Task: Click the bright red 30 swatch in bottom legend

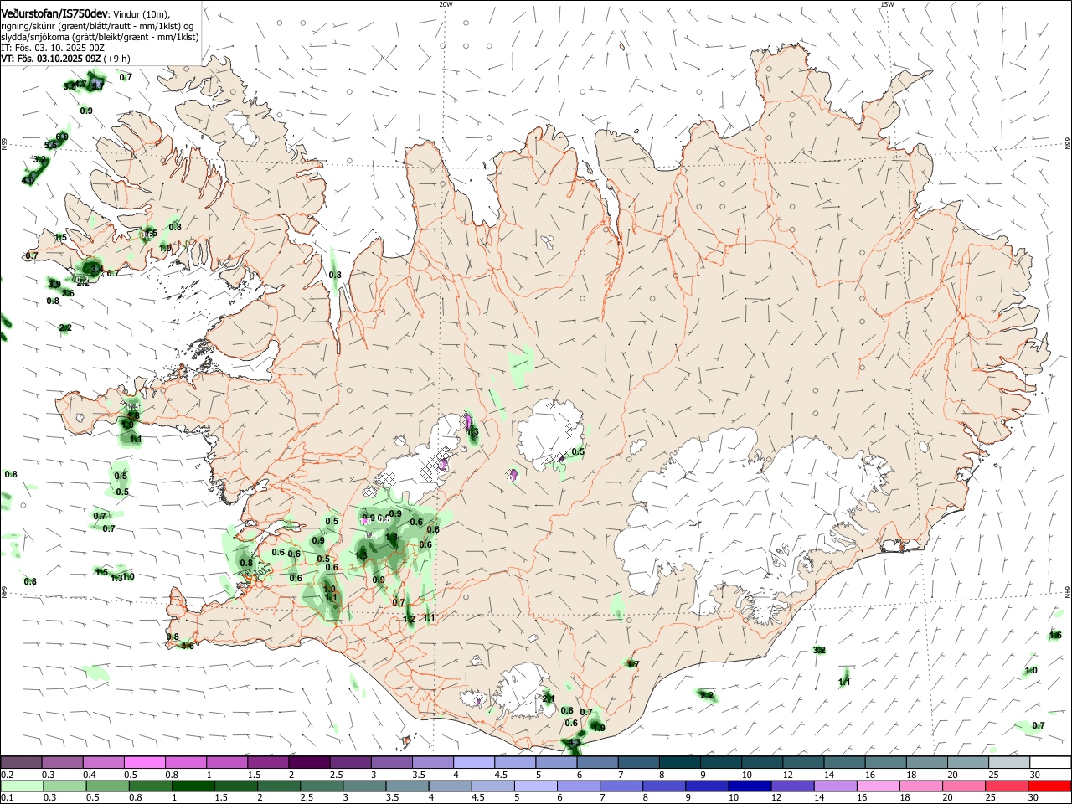Action: (1049, 786)
